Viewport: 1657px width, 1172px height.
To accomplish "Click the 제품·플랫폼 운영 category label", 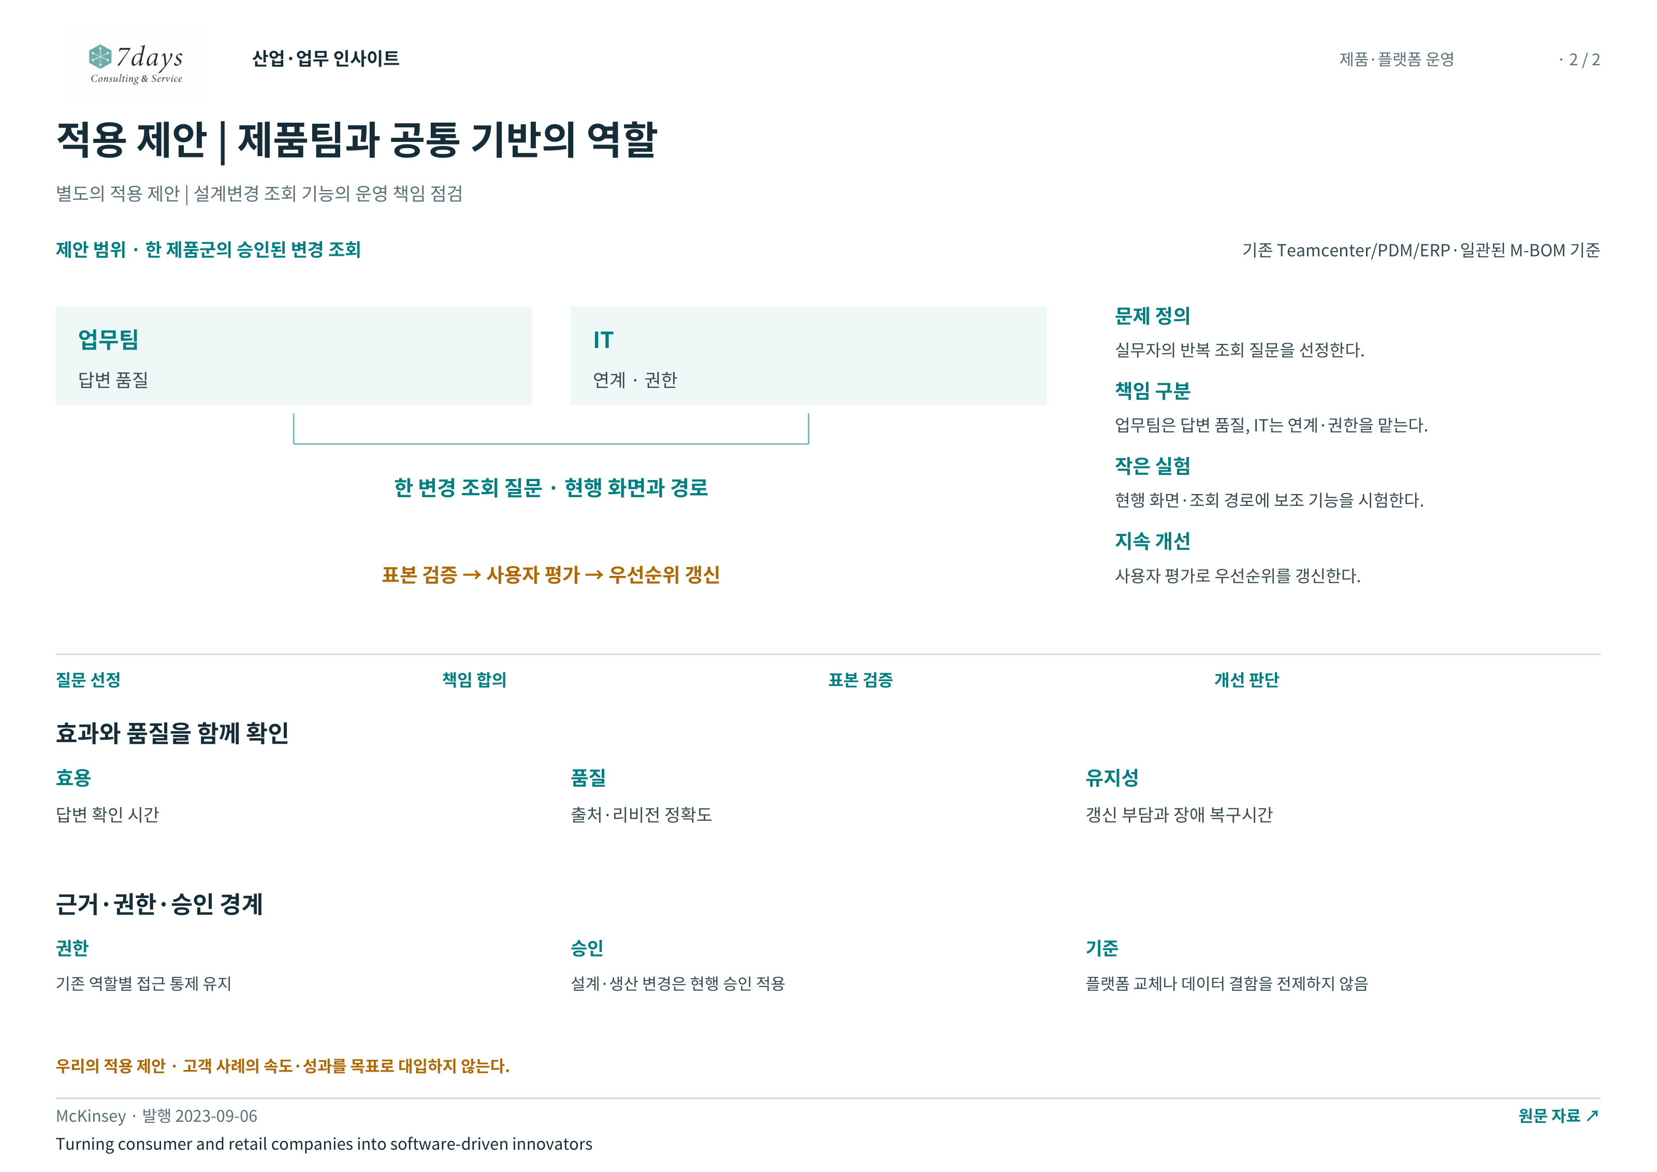I will (x=1397, y=59).
